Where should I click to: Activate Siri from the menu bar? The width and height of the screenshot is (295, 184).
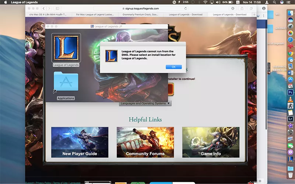(282, 2)
